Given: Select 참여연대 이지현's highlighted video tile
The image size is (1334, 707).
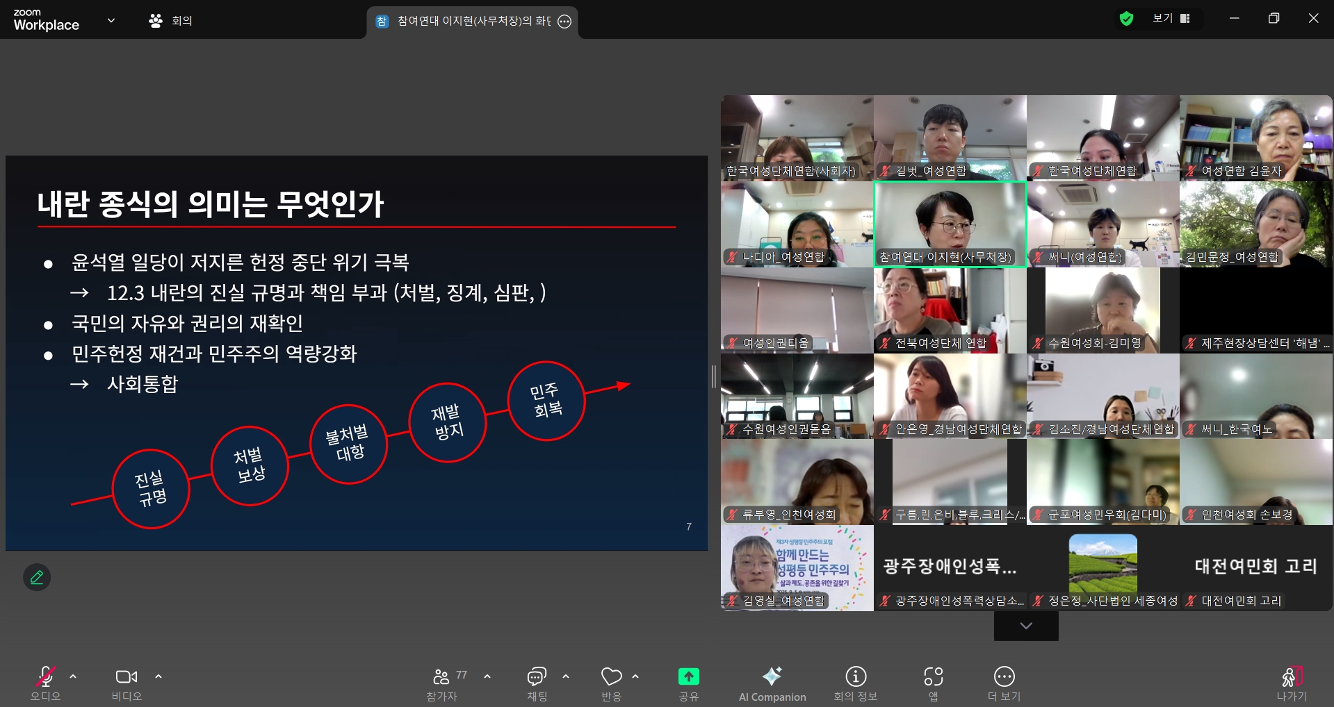Looking at the screenshot, I should [x=950, y=224].
